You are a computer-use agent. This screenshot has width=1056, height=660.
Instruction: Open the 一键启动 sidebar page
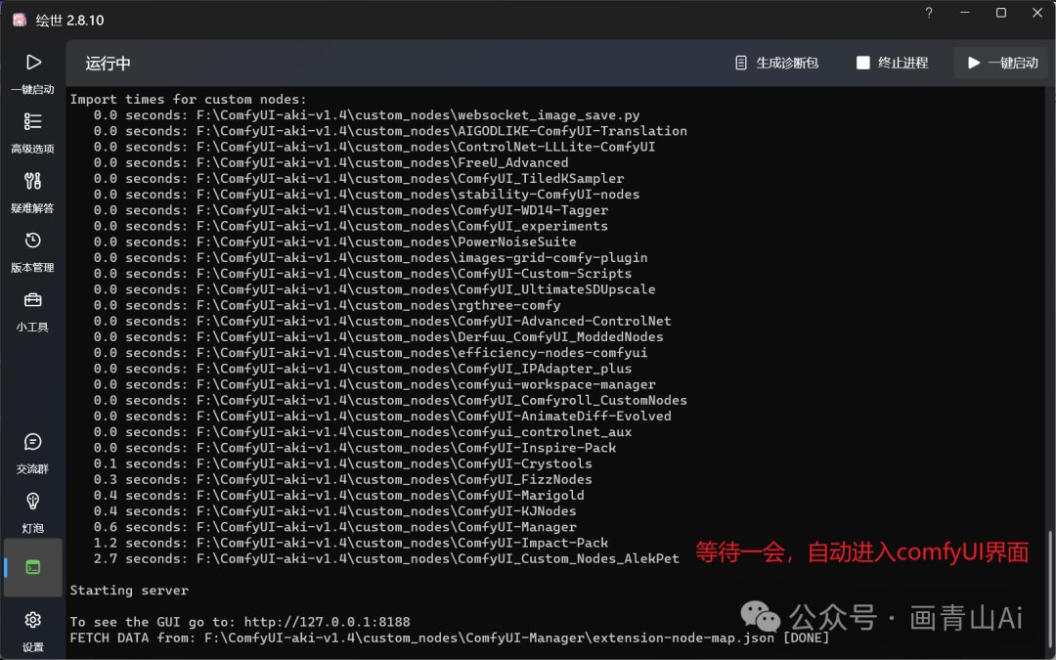32,73
